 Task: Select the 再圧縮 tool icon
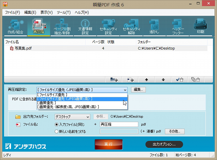pos(39,26)
